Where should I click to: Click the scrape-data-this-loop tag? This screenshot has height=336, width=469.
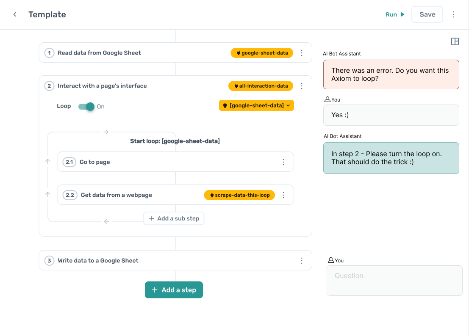tap(239, 195)
